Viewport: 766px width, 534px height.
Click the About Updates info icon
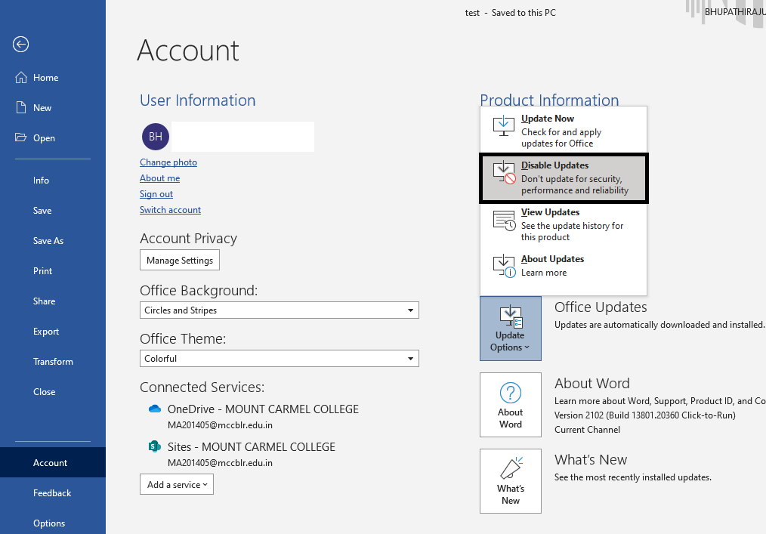point(504,267)
